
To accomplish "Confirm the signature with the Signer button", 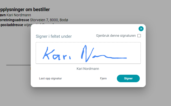I will click(x=128, y=78).
